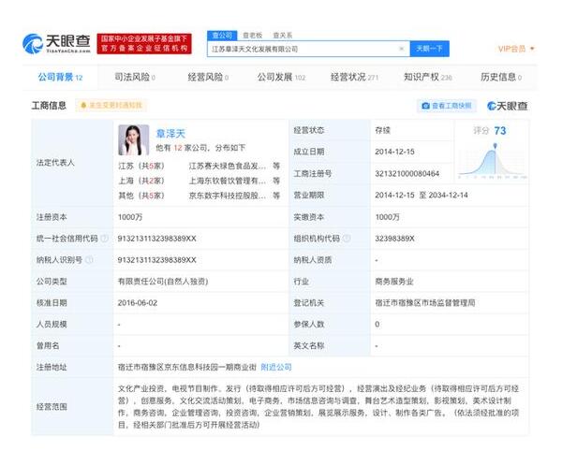Select the organization code 32398389X
The image size is (577, 451).
pyautogui.click(x=394, y=239)
